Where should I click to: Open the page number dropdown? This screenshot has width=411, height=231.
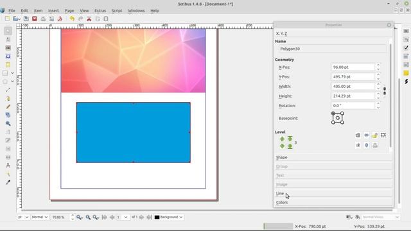pyautogui.click(x=123, y=217)
